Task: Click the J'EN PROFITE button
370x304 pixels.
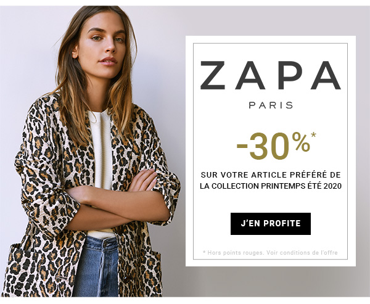Action: (x=271, y=223)
